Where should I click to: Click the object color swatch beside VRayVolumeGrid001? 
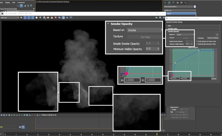coord(195,6)
